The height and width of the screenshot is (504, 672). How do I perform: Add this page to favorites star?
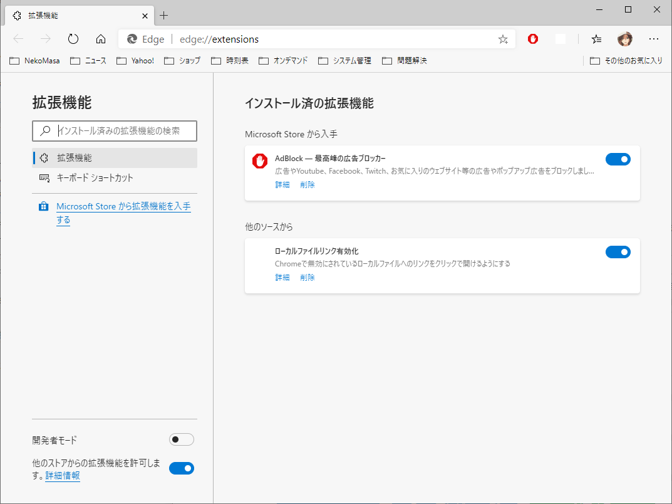tap(503, 39)
